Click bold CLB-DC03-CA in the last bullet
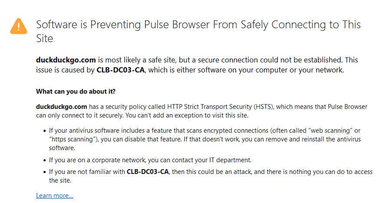This screenshot has width=379, height=203. point(148,172)
